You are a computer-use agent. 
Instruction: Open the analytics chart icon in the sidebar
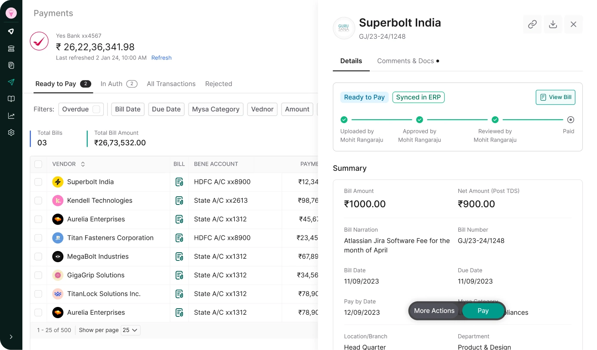click(x=11, y=116)
